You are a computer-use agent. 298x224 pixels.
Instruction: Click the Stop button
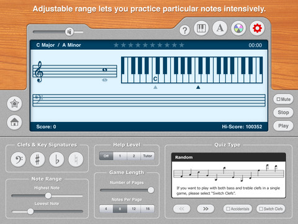pyautogui.click(x=283, y=113)
